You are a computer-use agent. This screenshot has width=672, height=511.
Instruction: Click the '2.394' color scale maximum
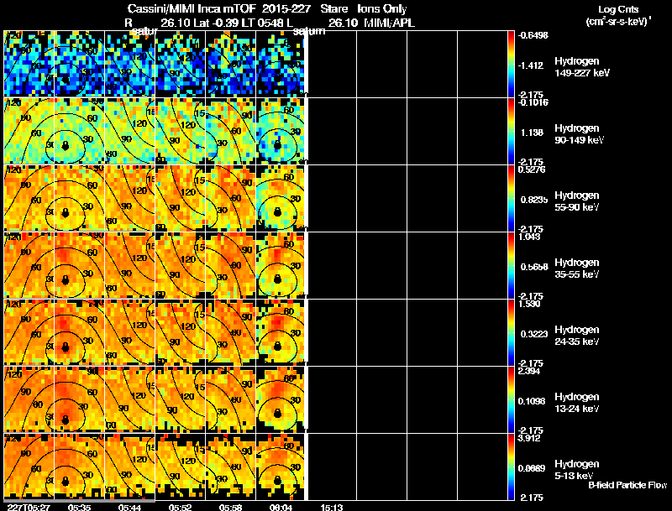coord(529,371)
